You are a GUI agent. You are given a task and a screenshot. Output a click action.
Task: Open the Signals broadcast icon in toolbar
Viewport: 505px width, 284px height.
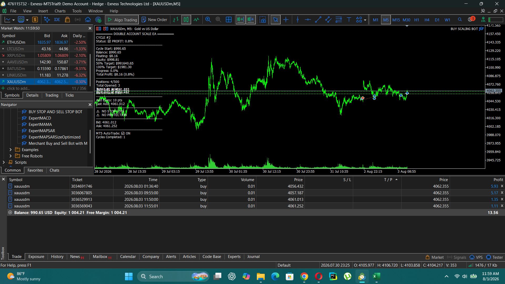78,20
